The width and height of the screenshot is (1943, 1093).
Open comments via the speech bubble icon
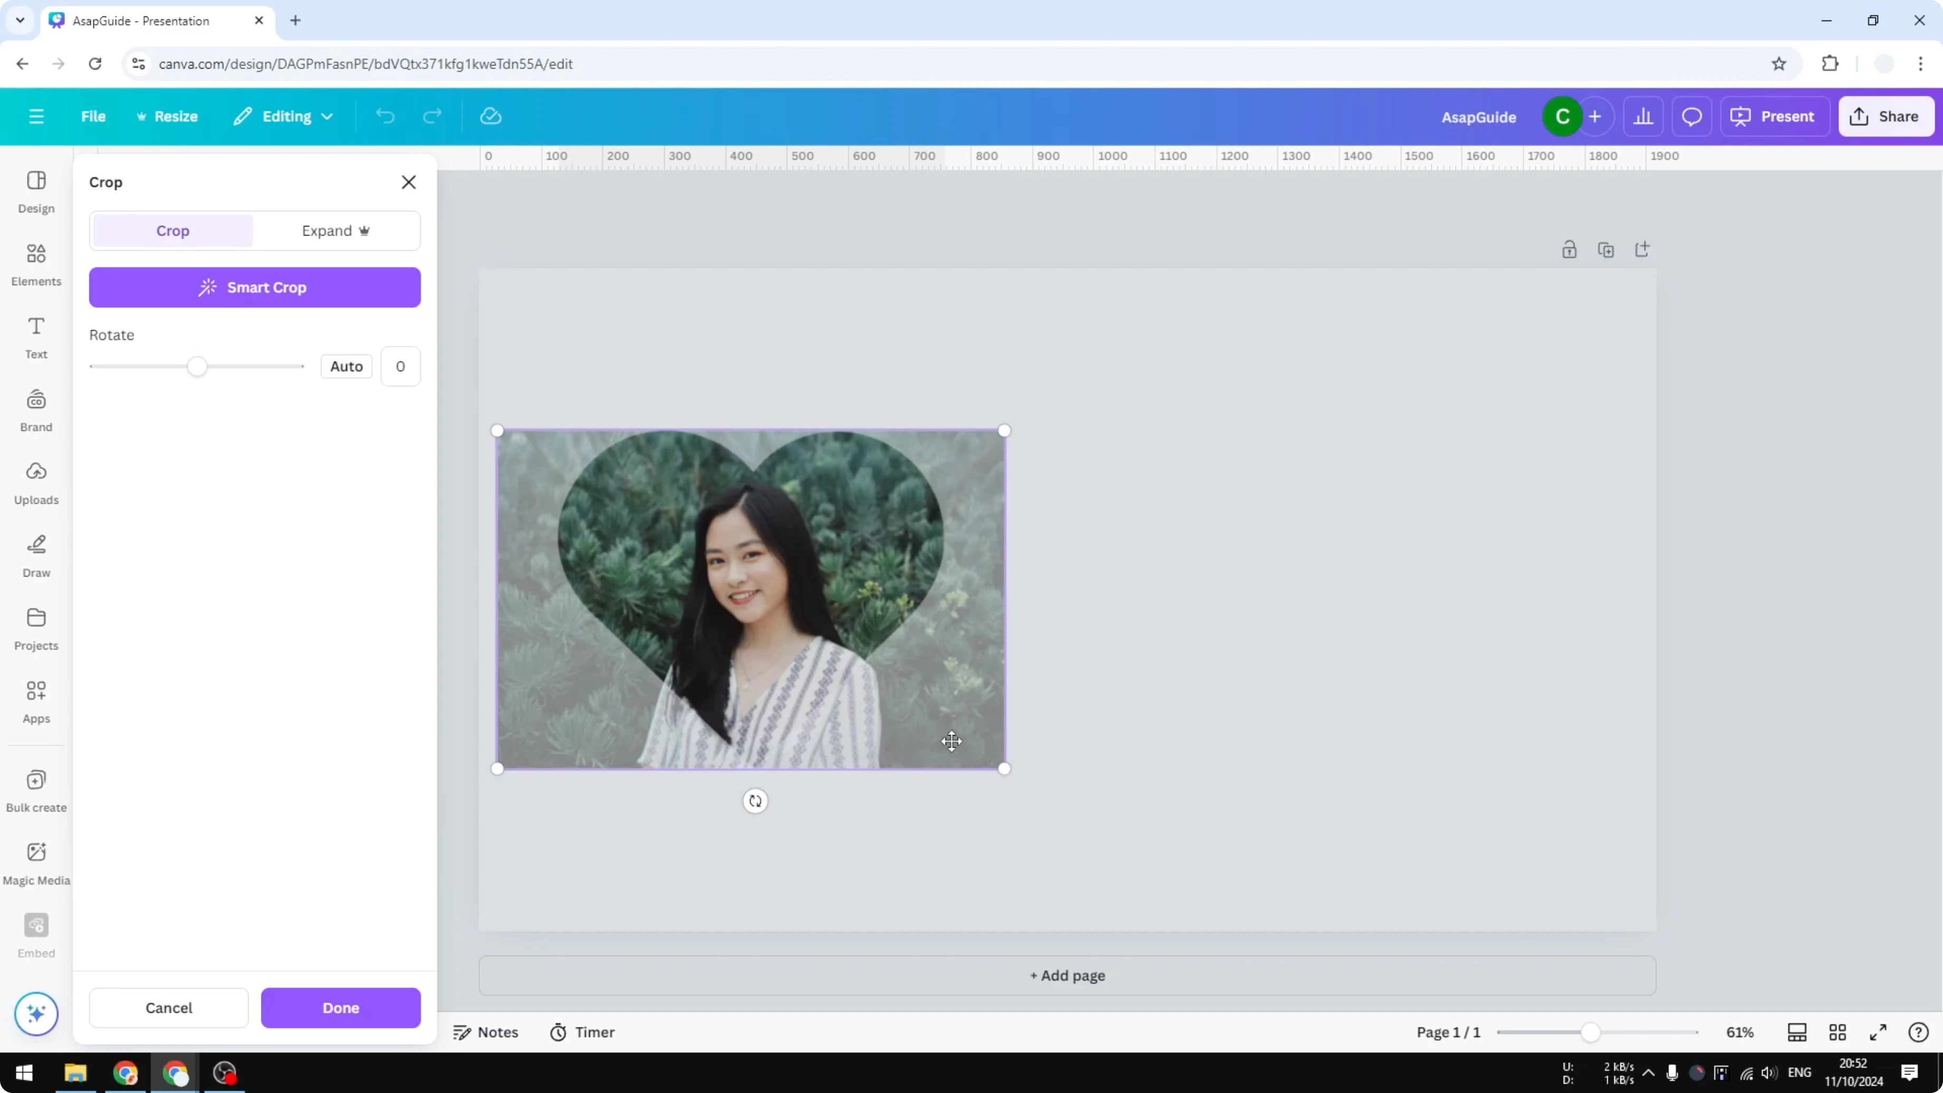tap(1692, 116)
